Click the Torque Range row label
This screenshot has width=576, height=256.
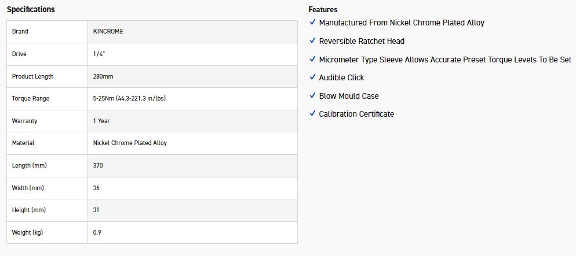tap(30, 98)
